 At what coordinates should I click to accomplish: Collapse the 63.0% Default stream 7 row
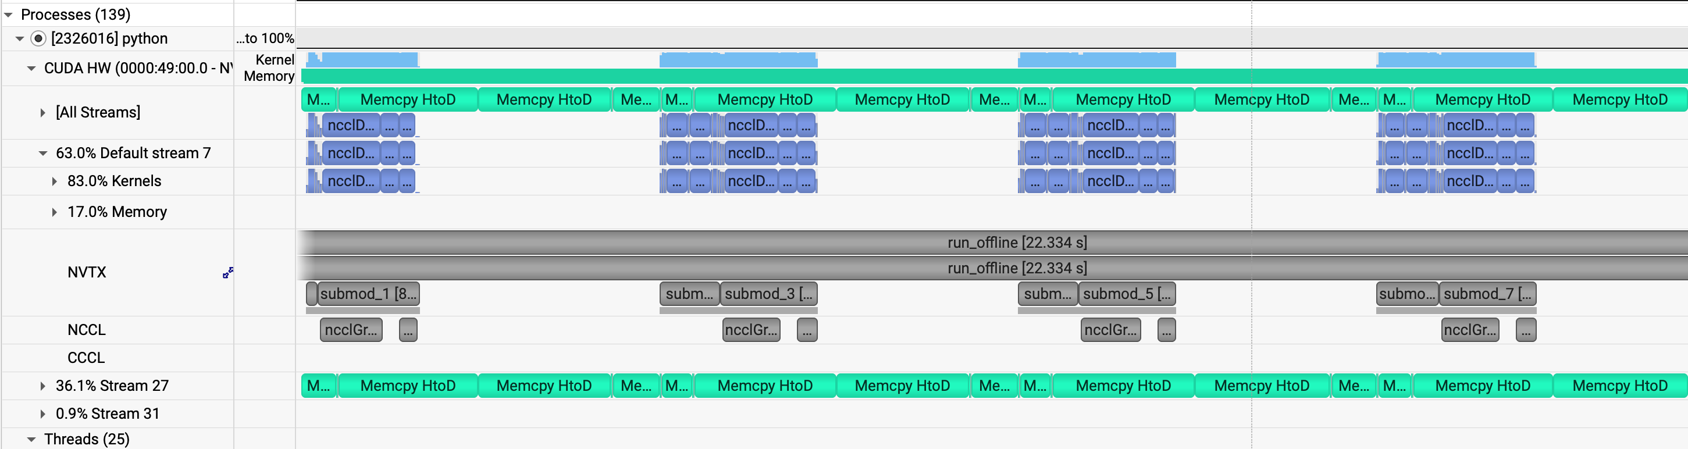pos(43,154)
